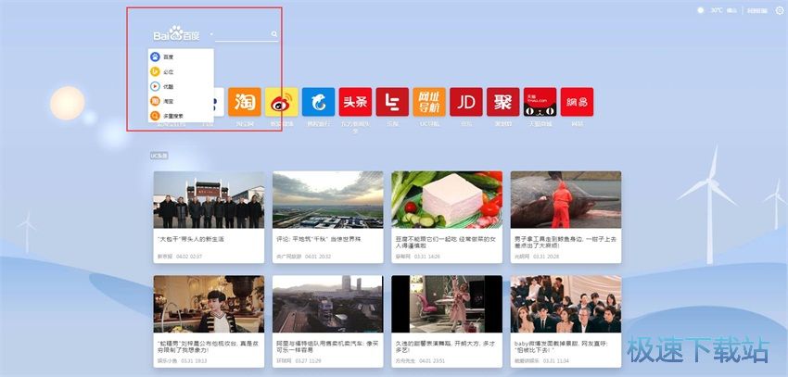Open the car vending building news thumbnail
The image size is (788, 377).
(x=327, y=304)
